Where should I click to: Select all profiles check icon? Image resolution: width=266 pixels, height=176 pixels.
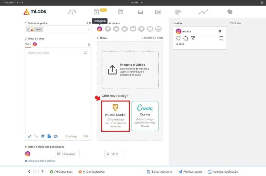point(87,23)
